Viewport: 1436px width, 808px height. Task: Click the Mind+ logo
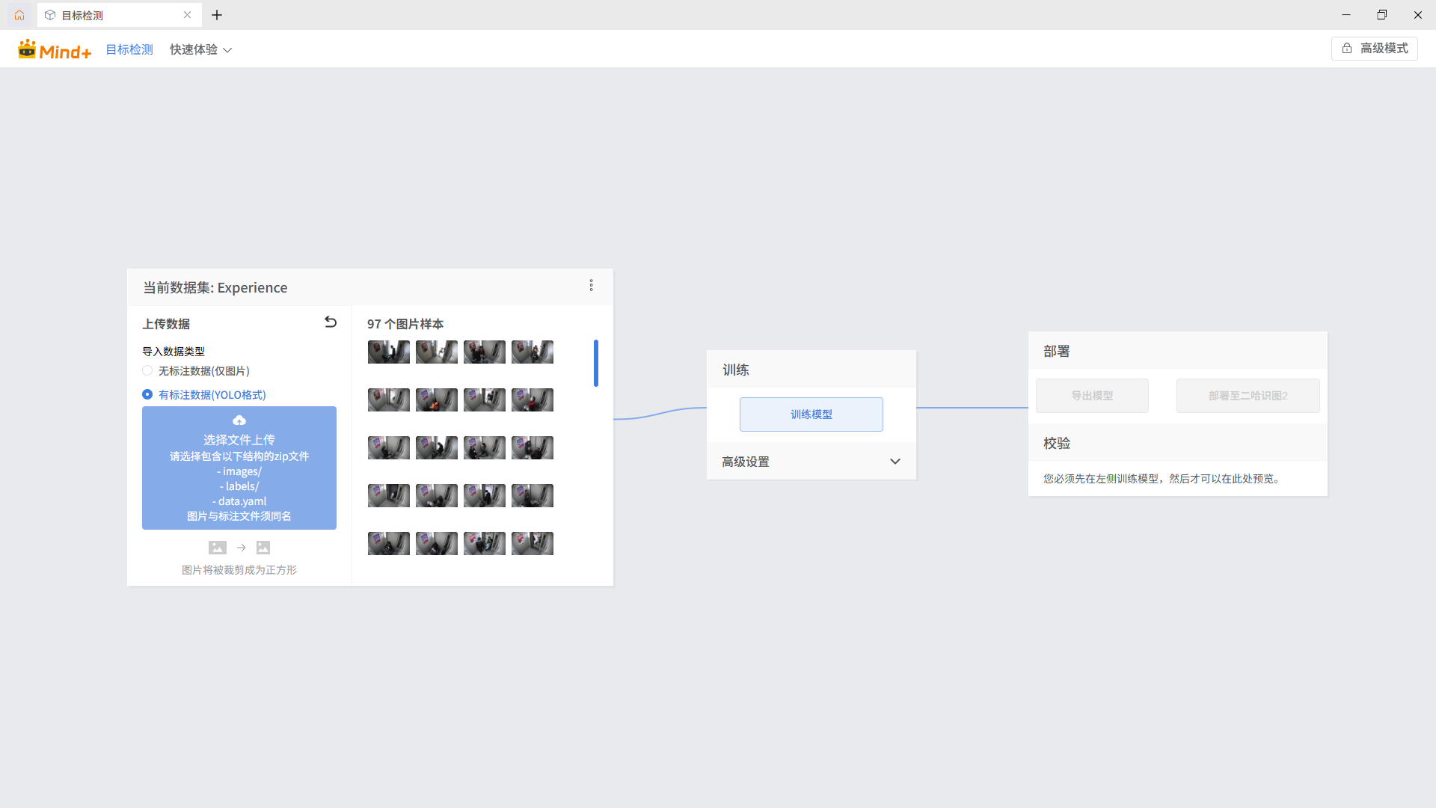coord(55,50)
